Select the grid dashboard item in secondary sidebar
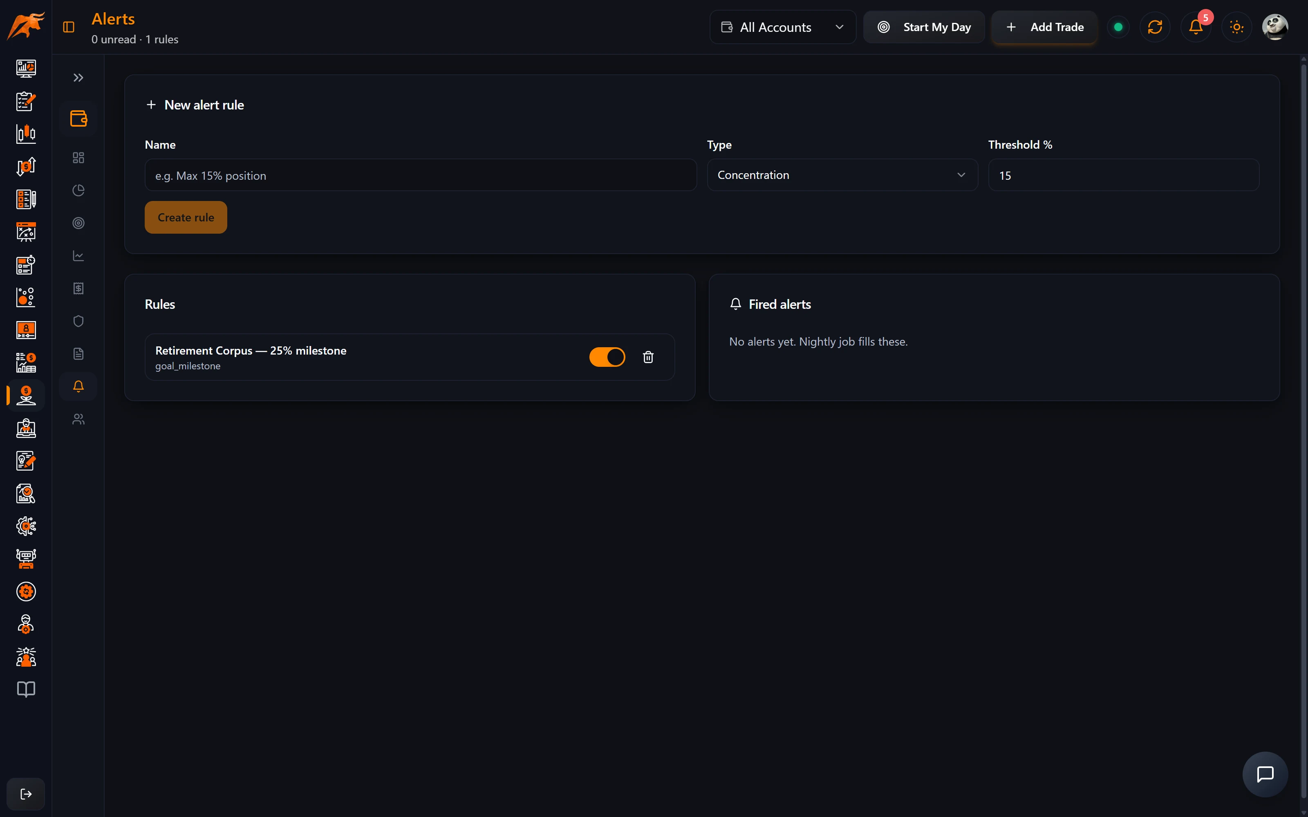The width and height of the screenshot is (1308, 817). (x=78, y=158)
